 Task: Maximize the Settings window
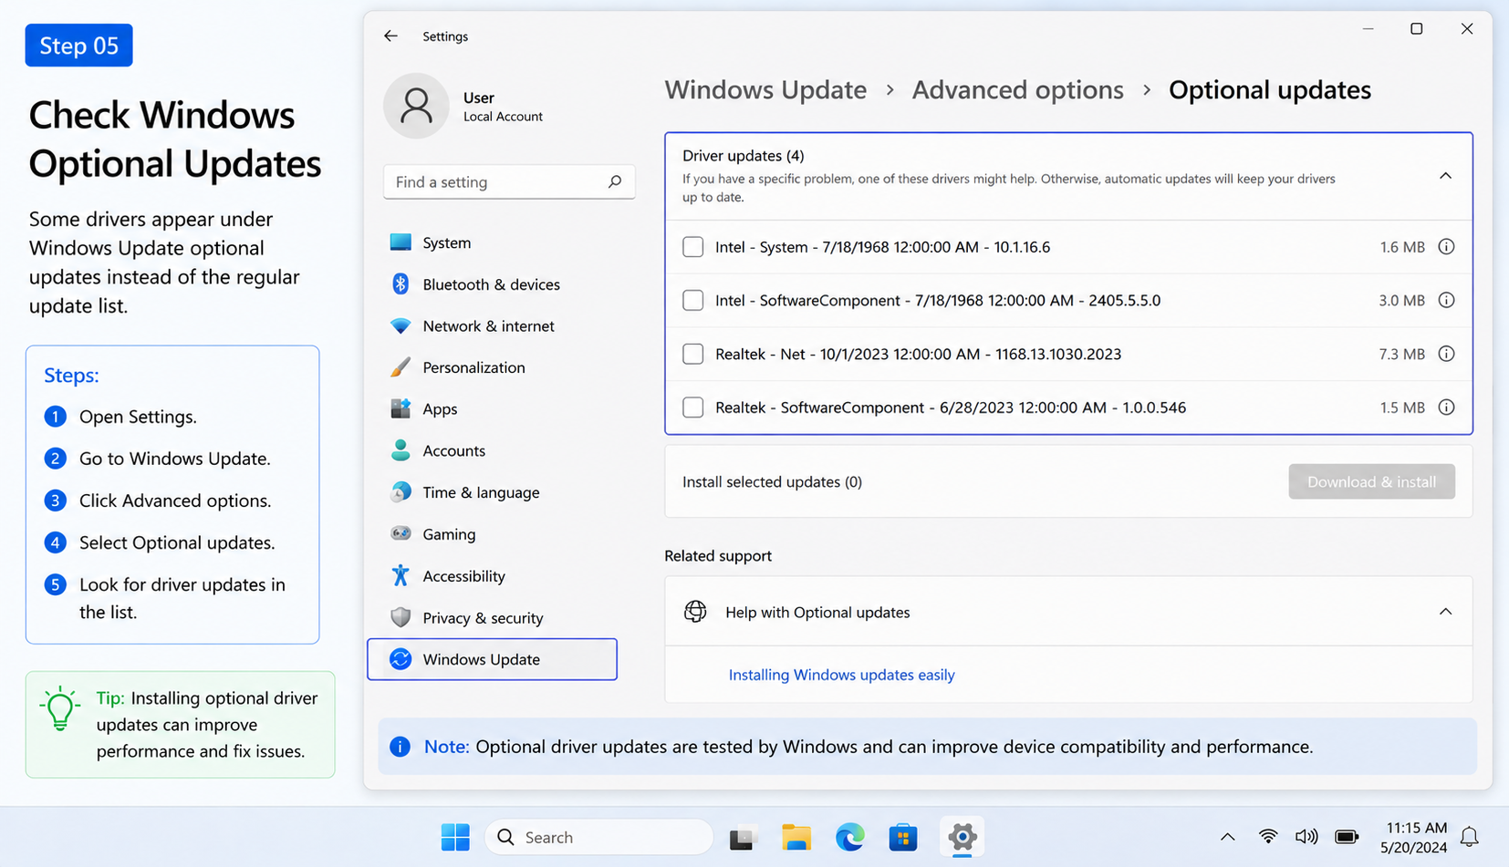click(1416, 29)
